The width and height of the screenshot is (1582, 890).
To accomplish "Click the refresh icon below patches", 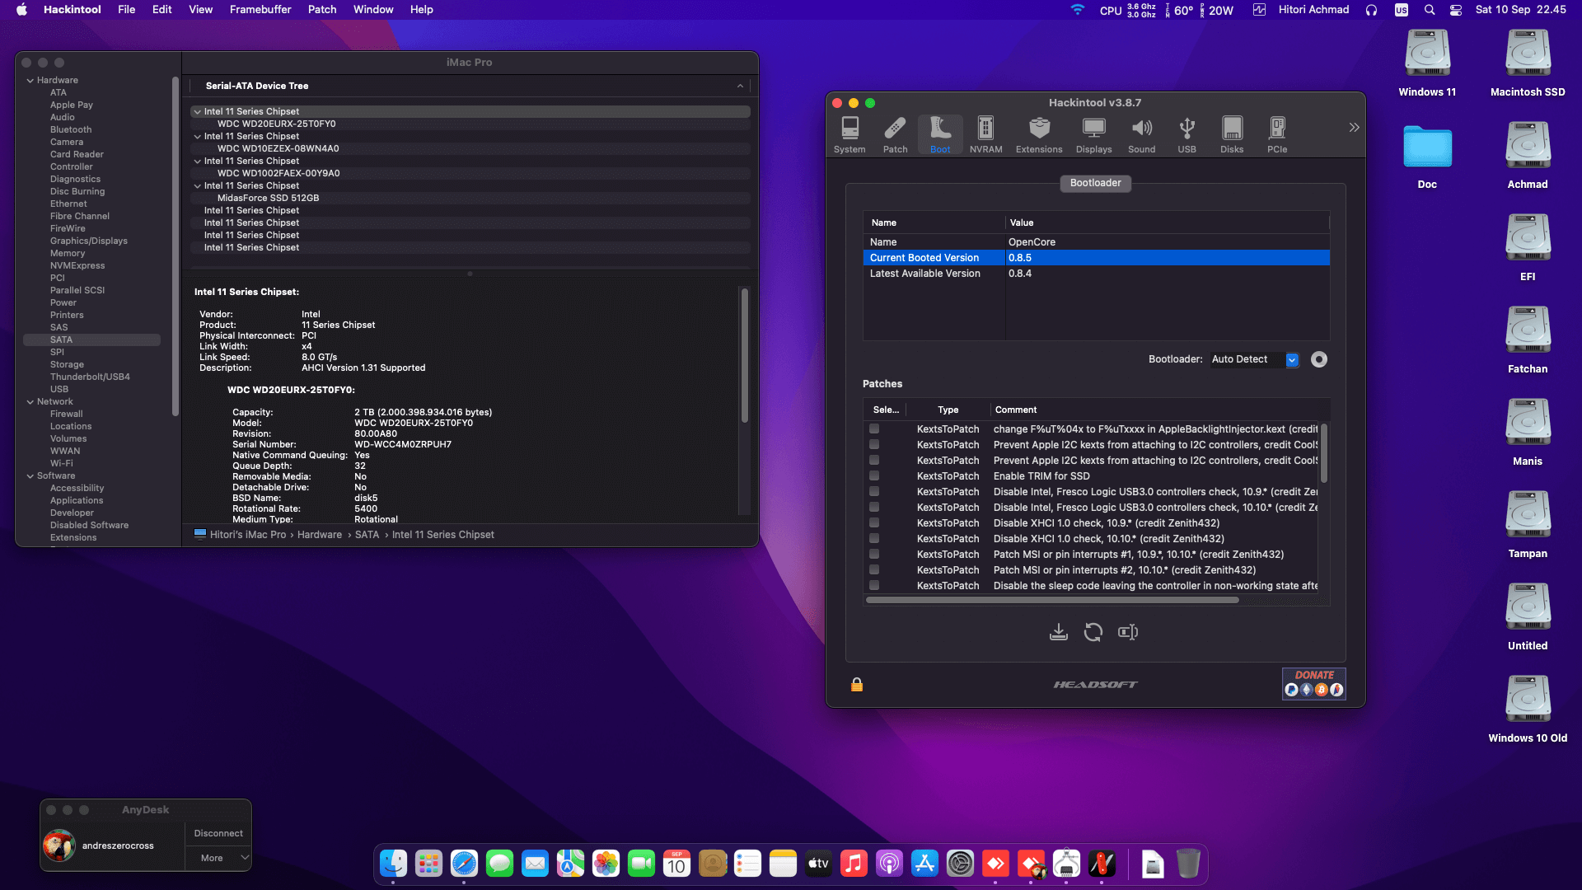I will pos(1093,632).
